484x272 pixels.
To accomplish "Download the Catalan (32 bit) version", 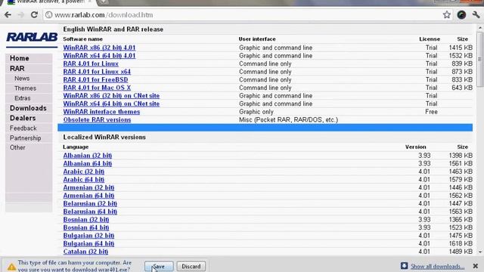I will [x=85, y=252].
